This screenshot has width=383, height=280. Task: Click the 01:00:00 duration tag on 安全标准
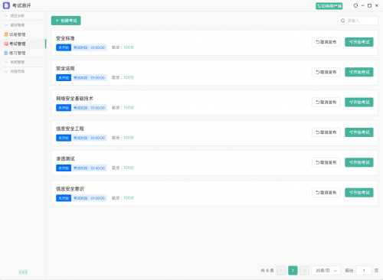pos(90,47)
